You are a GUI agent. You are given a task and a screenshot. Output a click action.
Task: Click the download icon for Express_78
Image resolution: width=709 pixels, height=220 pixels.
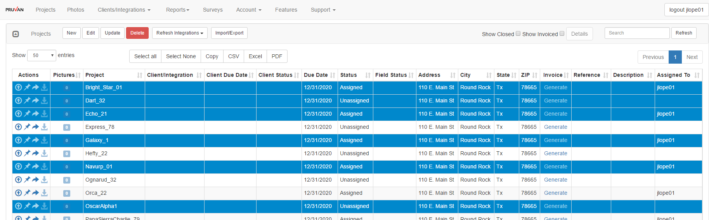pyautogui.click(x=44, y=127)
